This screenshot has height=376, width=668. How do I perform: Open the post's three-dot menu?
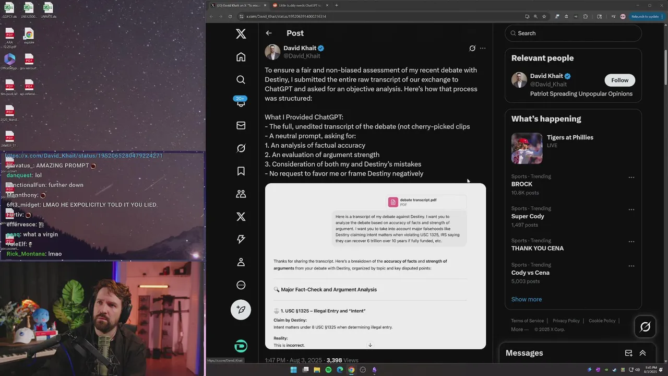483,48
